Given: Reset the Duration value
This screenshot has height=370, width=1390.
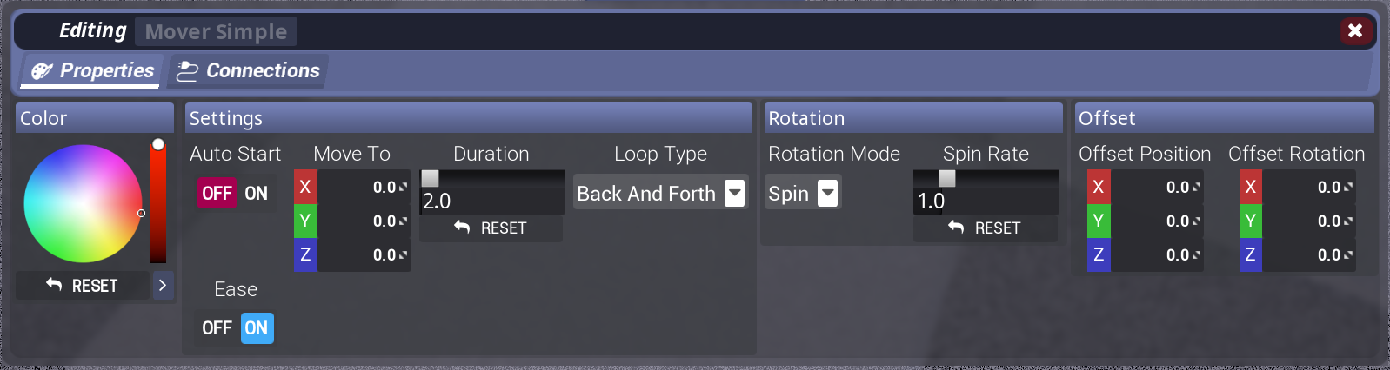Looking at the screenshot, I should pyautogui.click(x=491, y=228).
